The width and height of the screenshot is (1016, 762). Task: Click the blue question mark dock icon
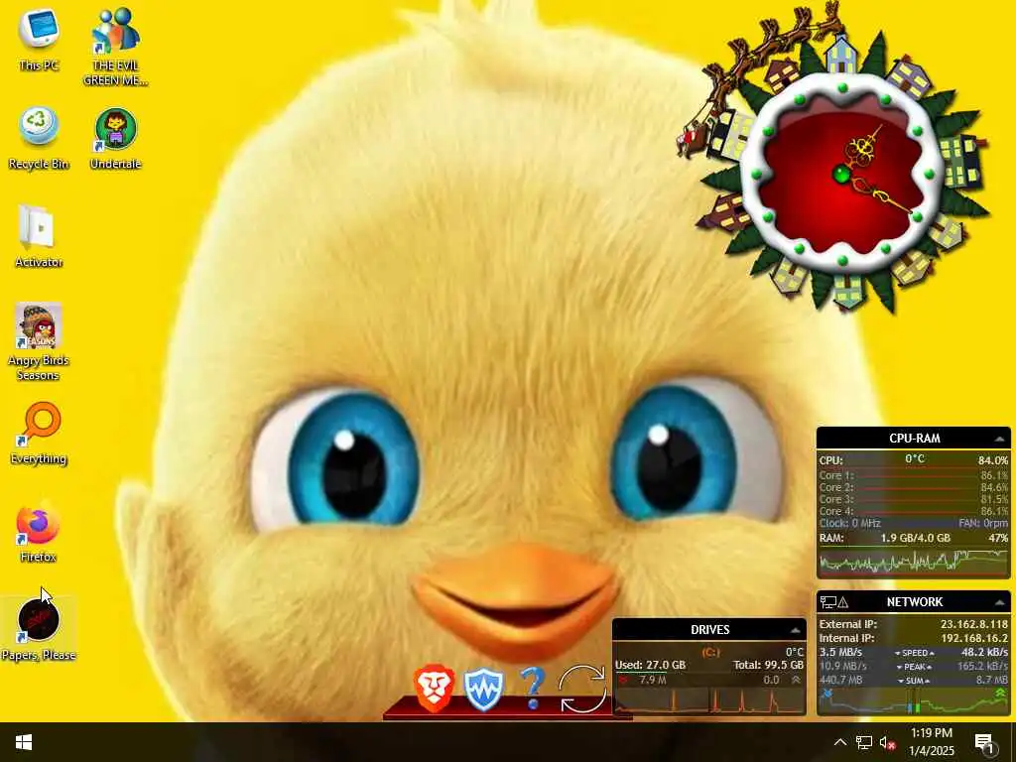click(533, 689)
